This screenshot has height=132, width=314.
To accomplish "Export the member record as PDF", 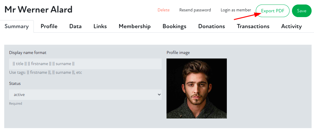I will coord(272,11).
